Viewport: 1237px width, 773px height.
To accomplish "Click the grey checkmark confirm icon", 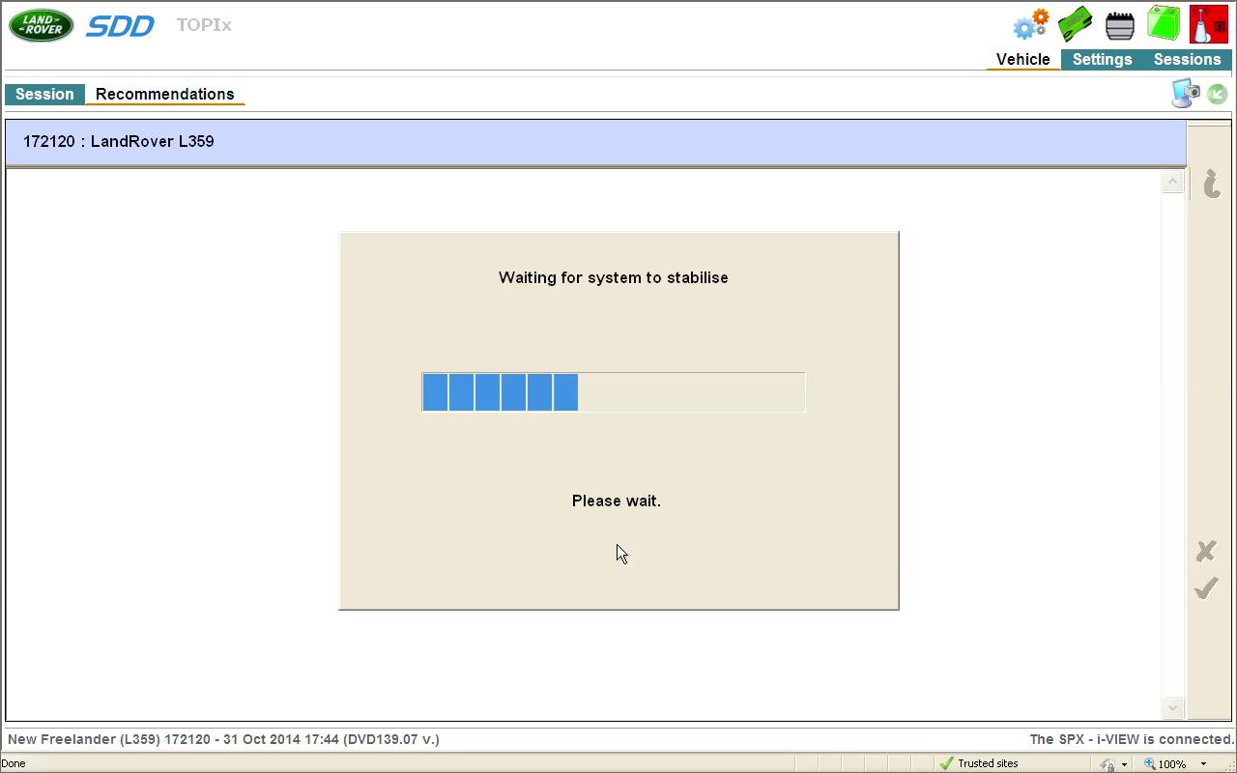I will coord(1205,588).
